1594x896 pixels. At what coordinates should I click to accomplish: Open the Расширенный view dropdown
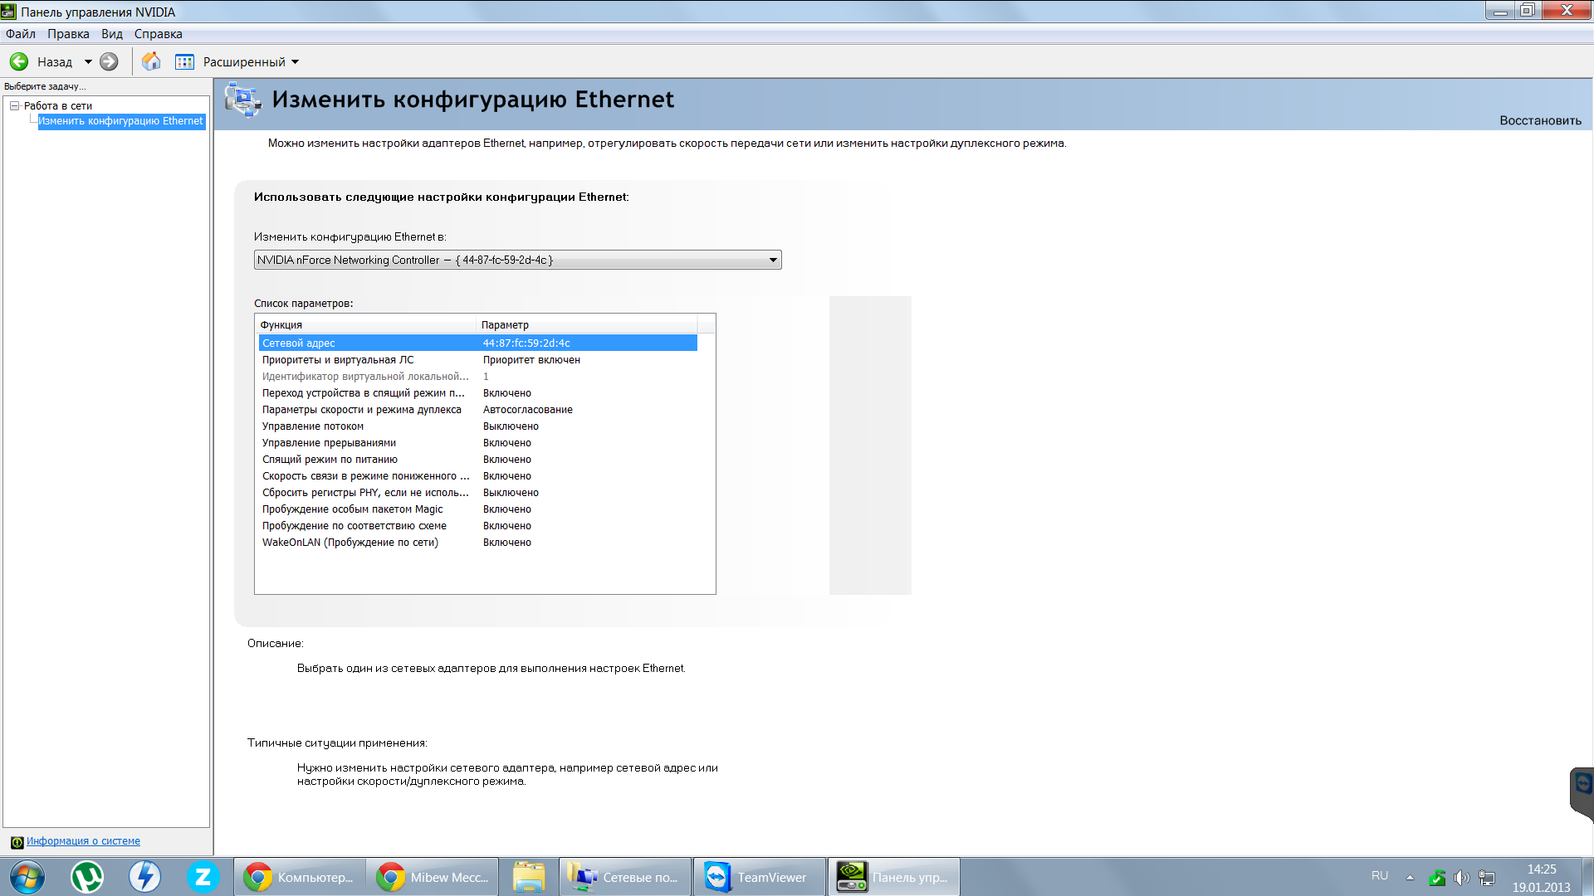[x=251, y=61]
